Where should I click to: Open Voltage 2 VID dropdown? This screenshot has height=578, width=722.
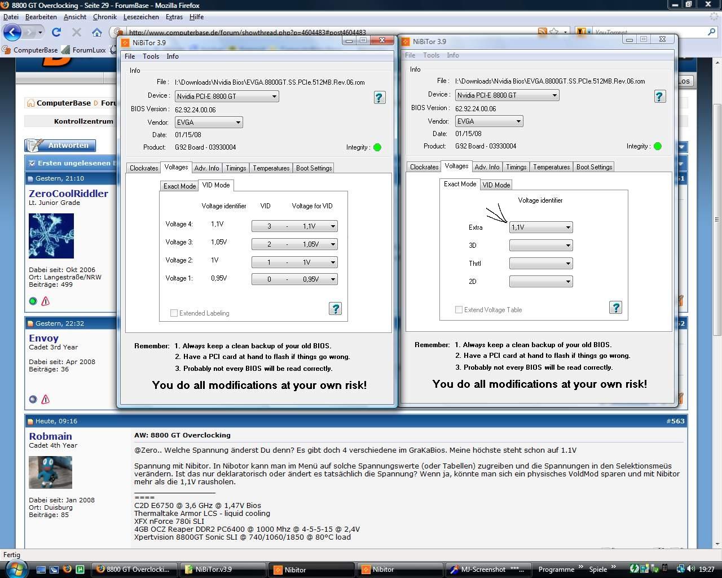pyautogui.click(x=294, y=262)
